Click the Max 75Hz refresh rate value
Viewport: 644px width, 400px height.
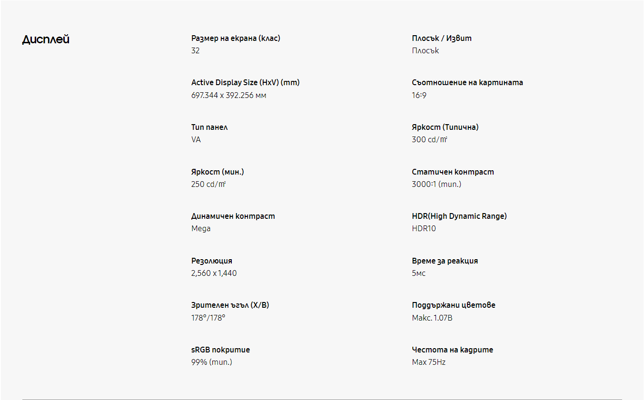429,362
